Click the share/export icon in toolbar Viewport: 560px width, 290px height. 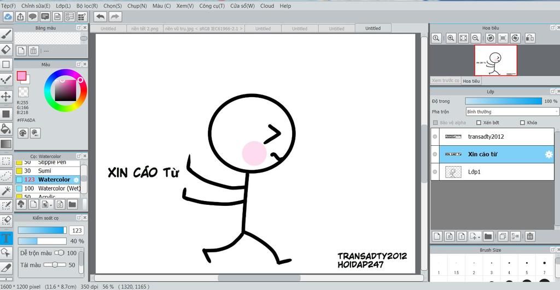[x=20, y=17]
